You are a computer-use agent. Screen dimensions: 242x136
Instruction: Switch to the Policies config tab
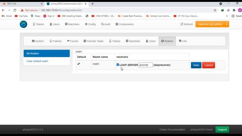pyautogui.click(x=56, y=41)
